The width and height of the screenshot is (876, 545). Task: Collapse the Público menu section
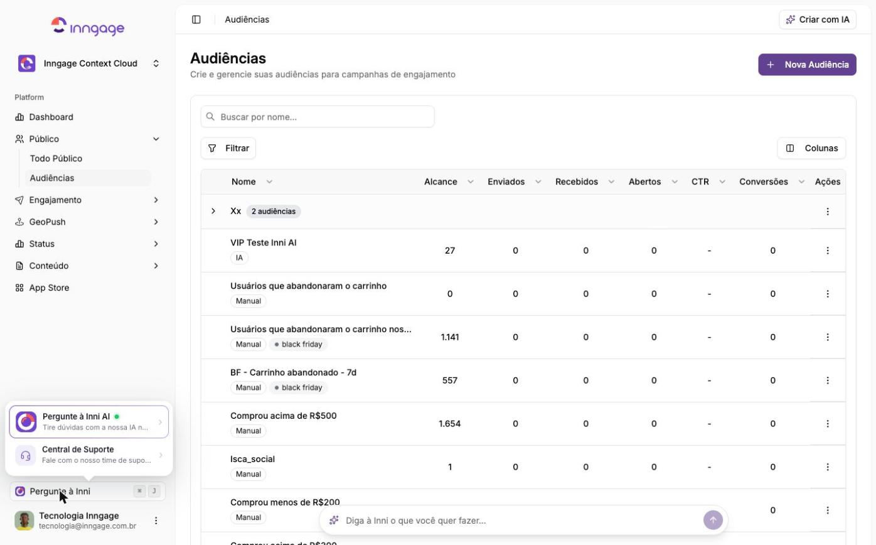(x=88, y=139)
